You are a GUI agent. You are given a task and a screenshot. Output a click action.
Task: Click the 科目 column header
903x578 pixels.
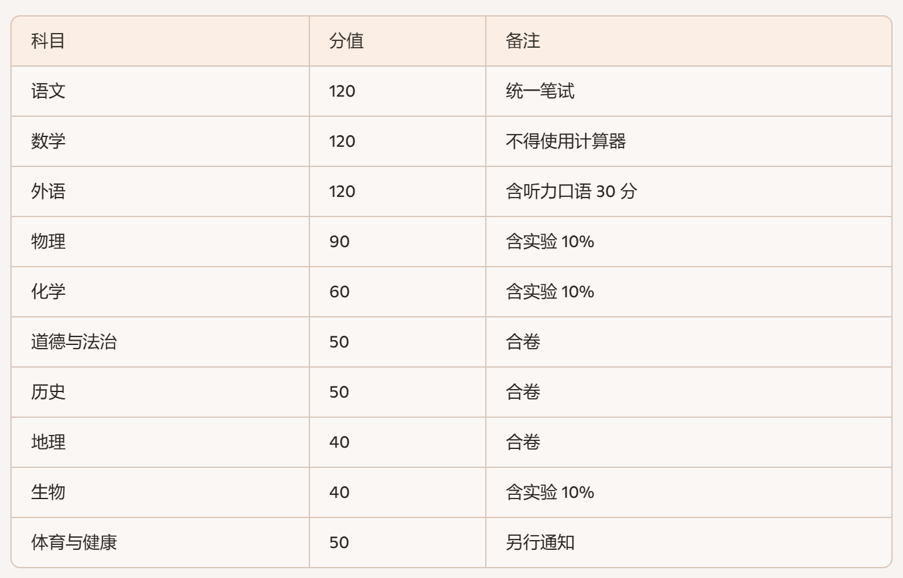[48, 41]
